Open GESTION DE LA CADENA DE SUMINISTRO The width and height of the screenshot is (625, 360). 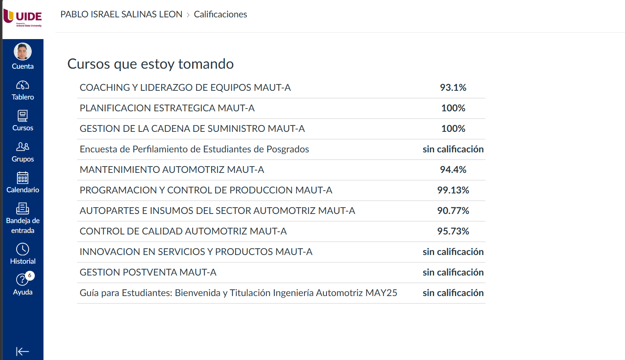192,129
